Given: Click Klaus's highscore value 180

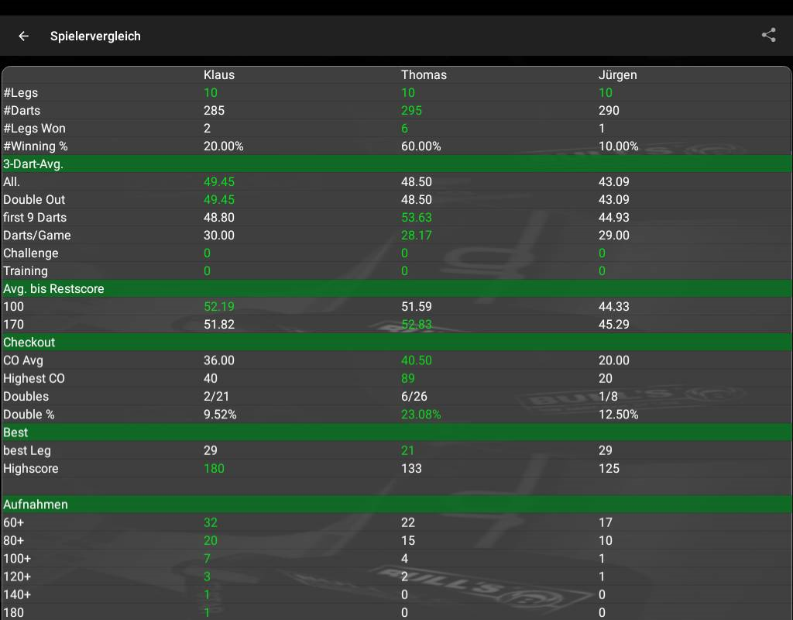Looking at the screenshot, I should 214,468.
